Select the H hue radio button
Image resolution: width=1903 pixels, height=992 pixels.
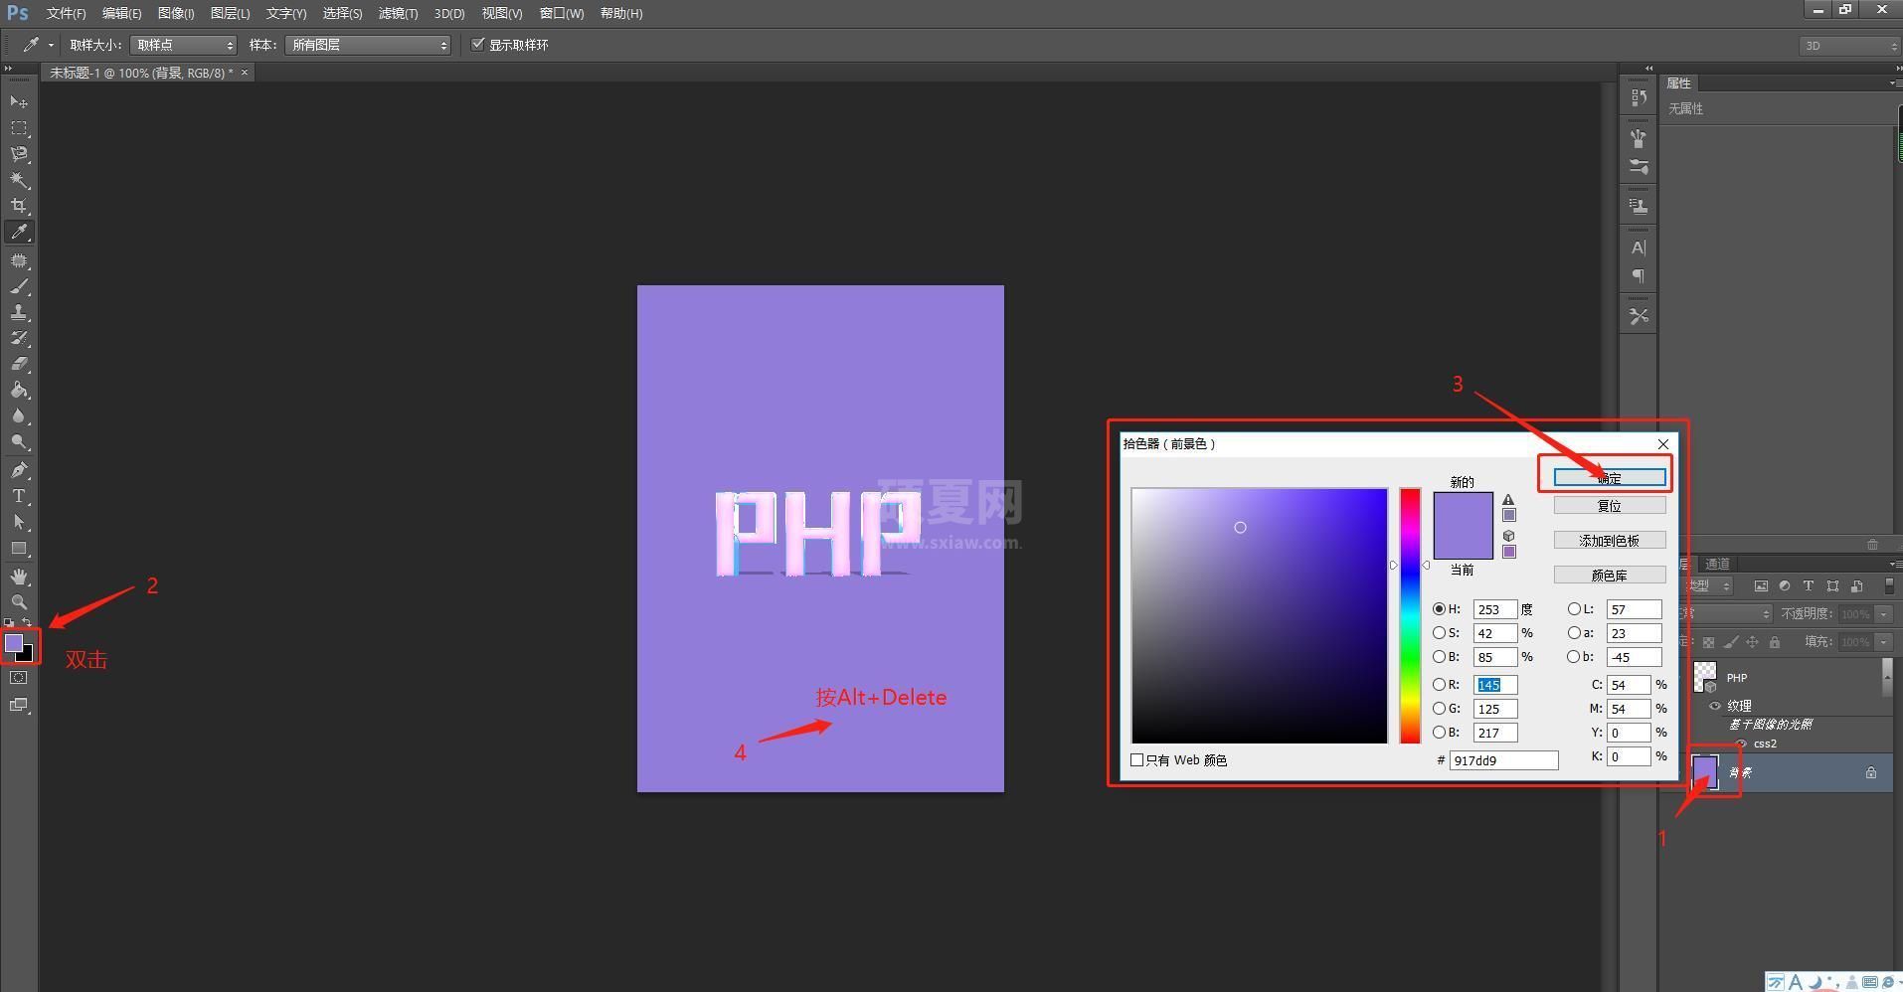(x=1439, y=609)
